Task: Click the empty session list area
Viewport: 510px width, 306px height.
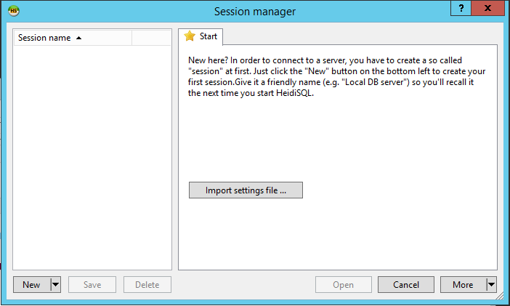Action: click(x=92, y=158)
